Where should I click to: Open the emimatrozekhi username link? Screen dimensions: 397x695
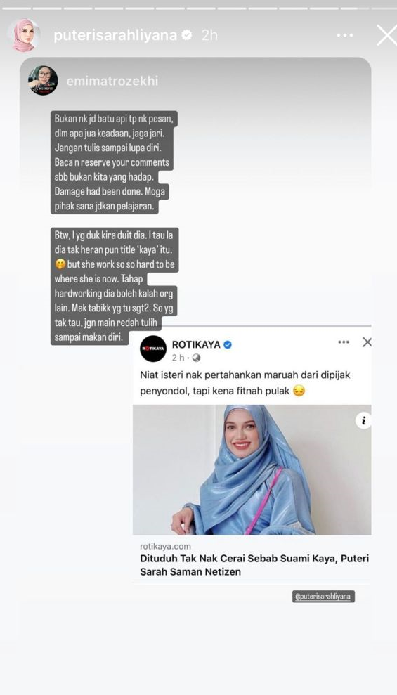click(112, 81)
